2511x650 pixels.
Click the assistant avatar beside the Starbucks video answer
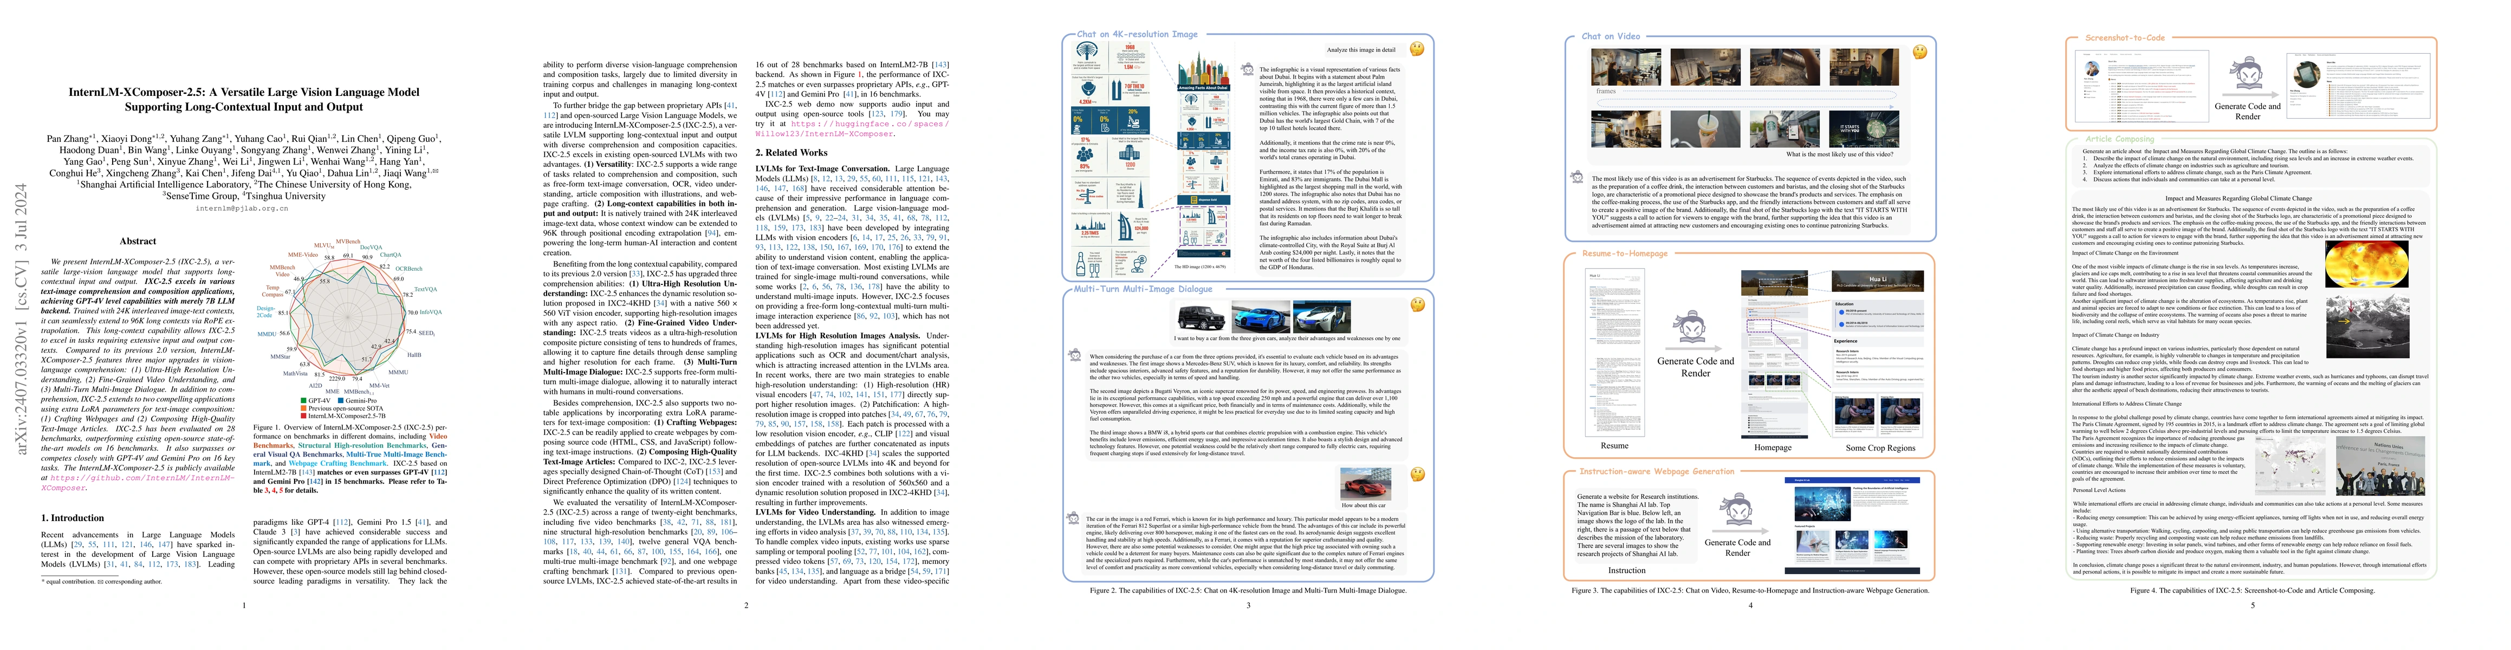pos(1577,177)
